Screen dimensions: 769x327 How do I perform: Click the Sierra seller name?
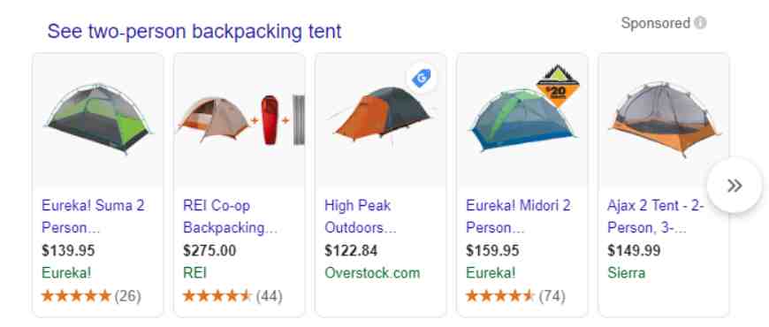[x=627, y=273]
